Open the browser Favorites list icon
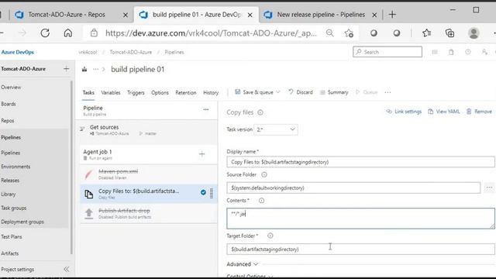 click(x=426, y=33)
